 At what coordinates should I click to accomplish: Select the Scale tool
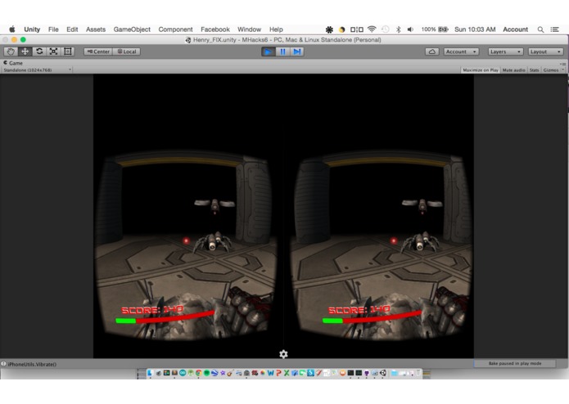coord(53,52)
